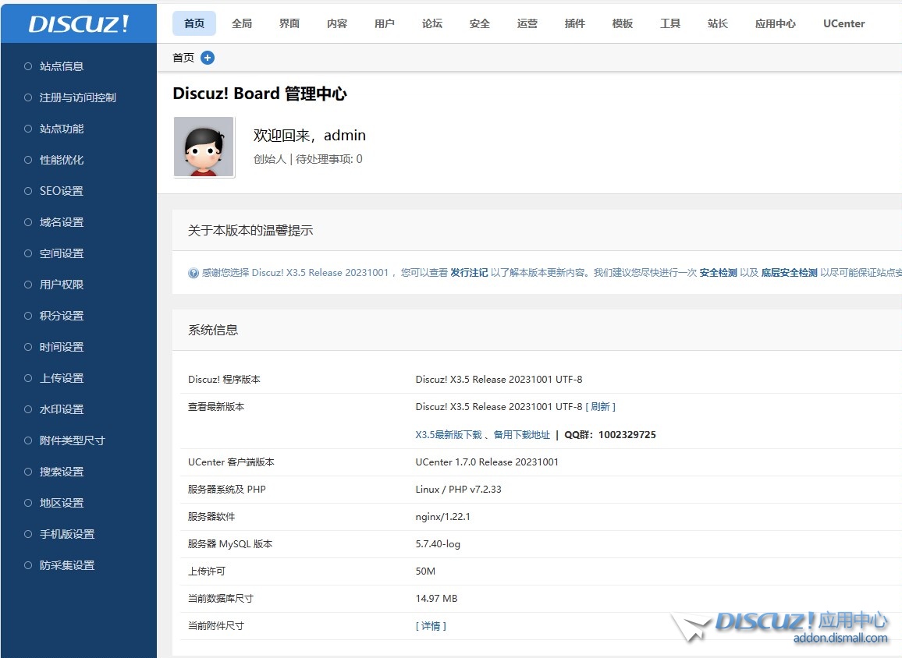902x658 pixels.
Task: Click the Discuz! 应用中心 watermark logo
Action: [780, 627]
